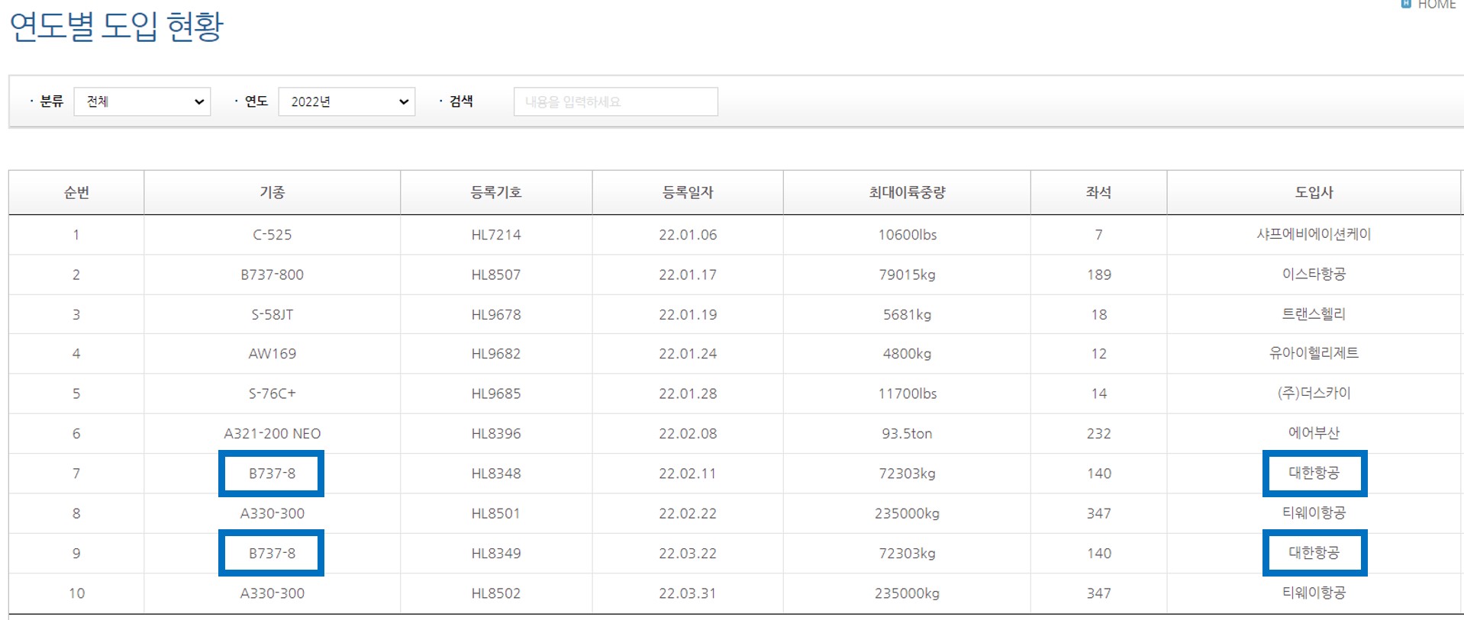Click the date 22.01.17
This screenshot has width=1464, height=620.
[688, 275]
